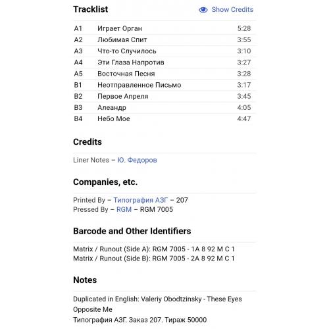
Task: Click the Barcode and Other Identifiers heading
Action: pos(132,231)
